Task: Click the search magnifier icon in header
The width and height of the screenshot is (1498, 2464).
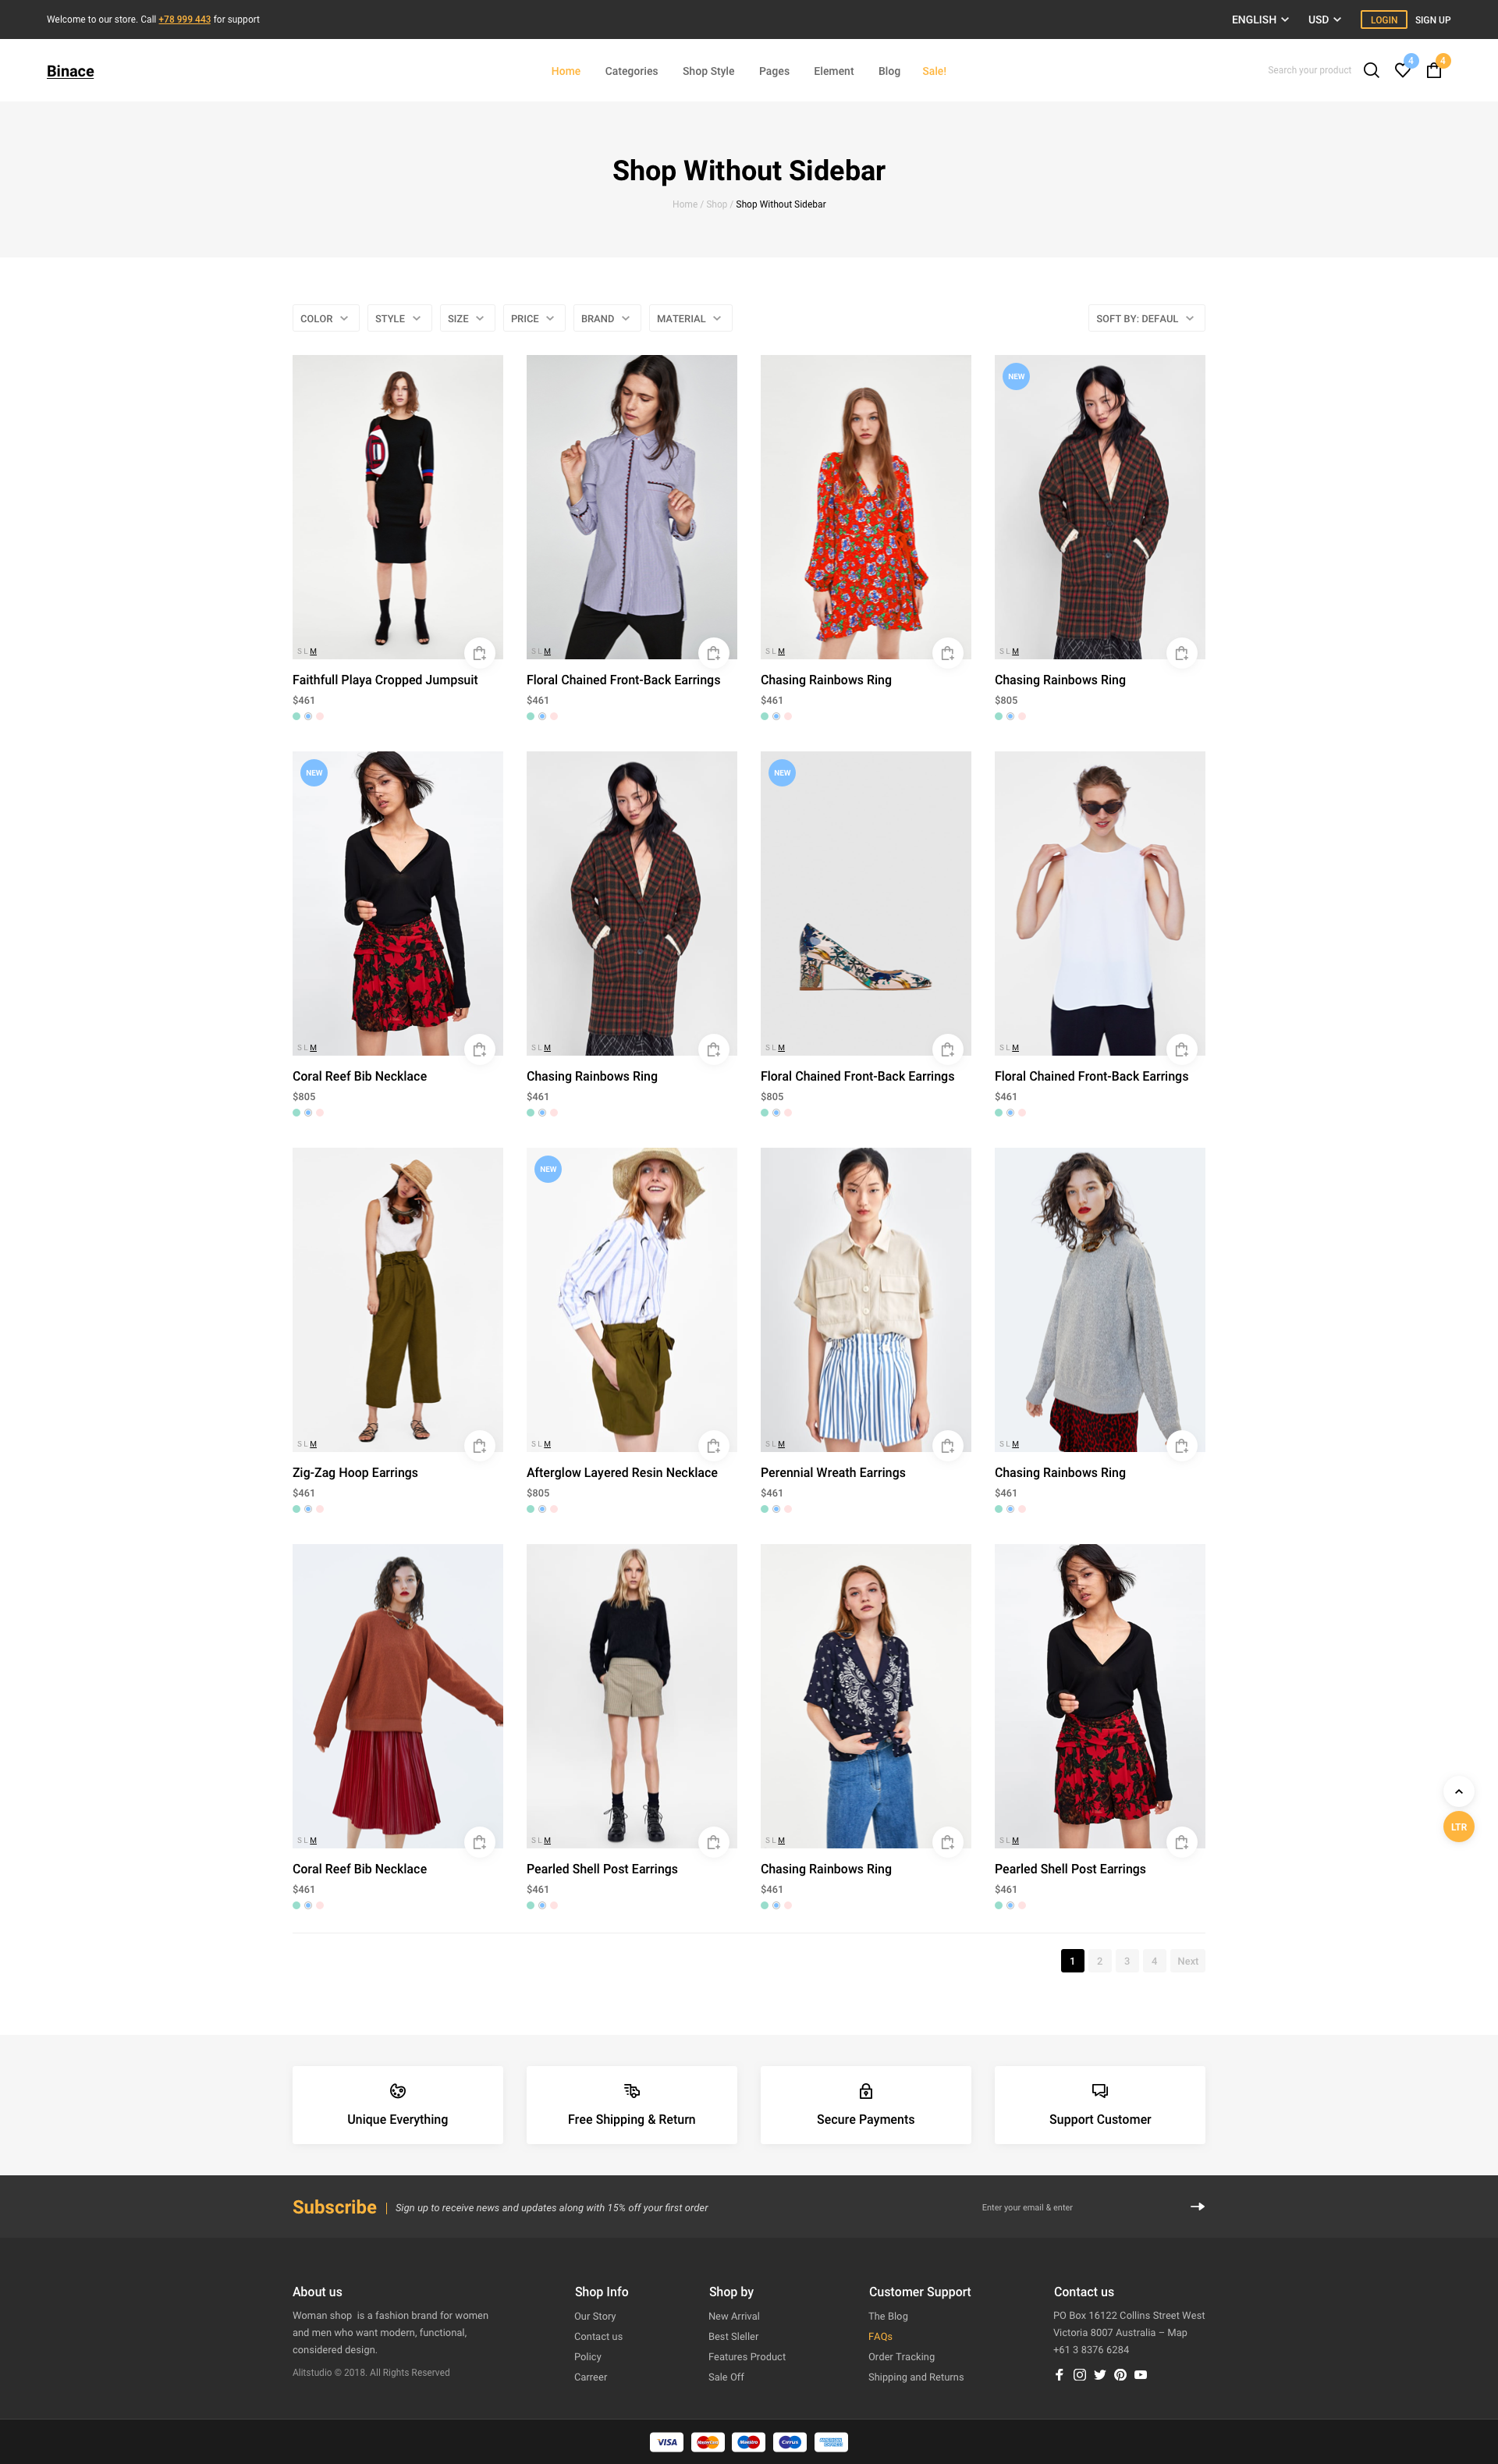Action: (1371, 70)
